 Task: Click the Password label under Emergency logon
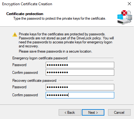tap(19, 65)
